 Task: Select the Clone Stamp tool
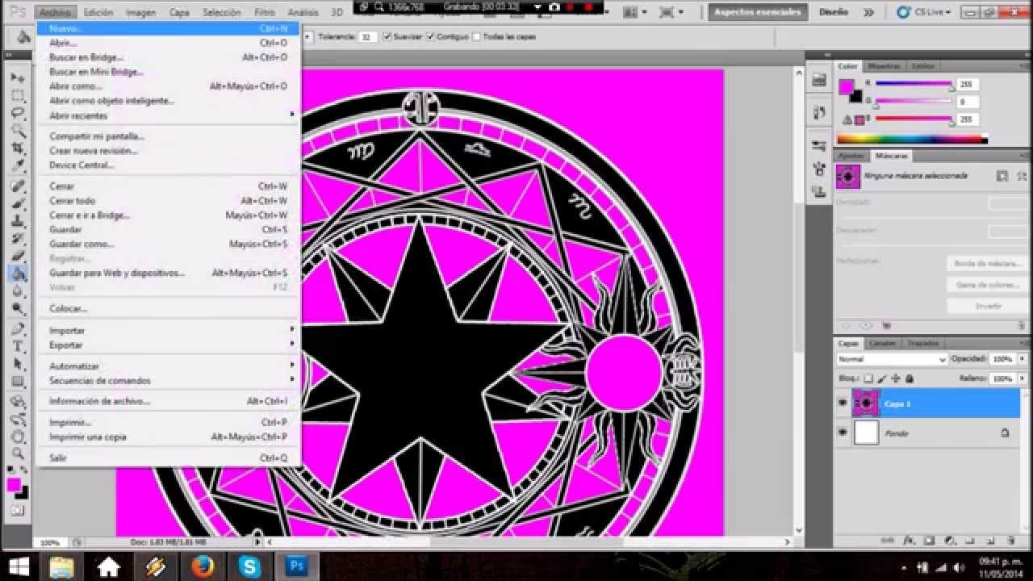[18, 220]
